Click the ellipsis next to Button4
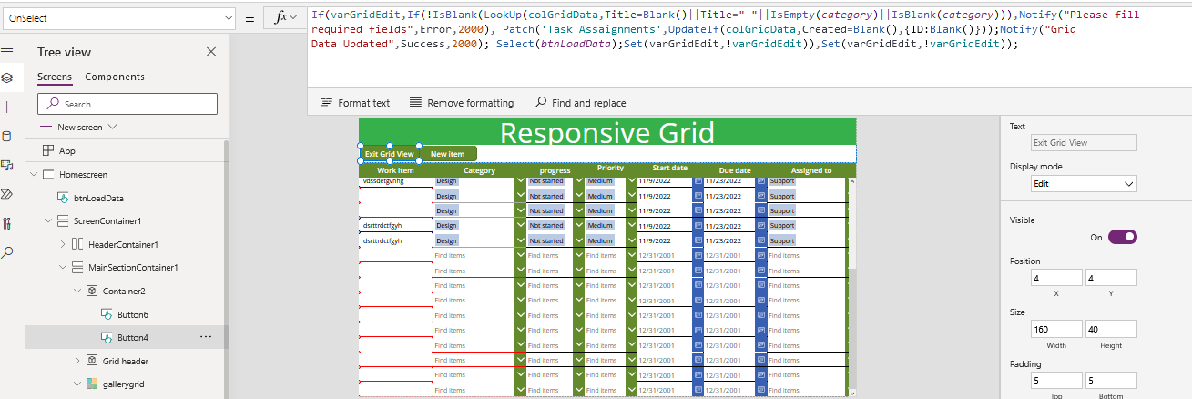The height and width of the screenshot is (399, 1192). (205, 337)
